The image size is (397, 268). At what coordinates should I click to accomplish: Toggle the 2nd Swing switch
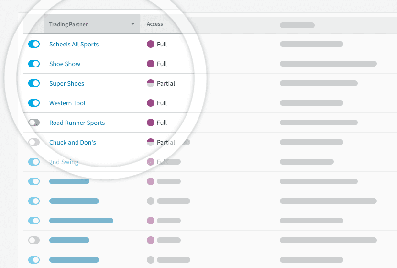(34, 162)
